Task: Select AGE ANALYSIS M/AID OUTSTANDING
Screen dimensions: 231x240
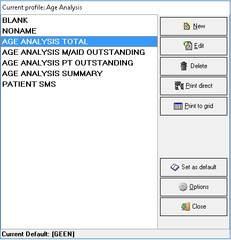Action: pos(79,52)
